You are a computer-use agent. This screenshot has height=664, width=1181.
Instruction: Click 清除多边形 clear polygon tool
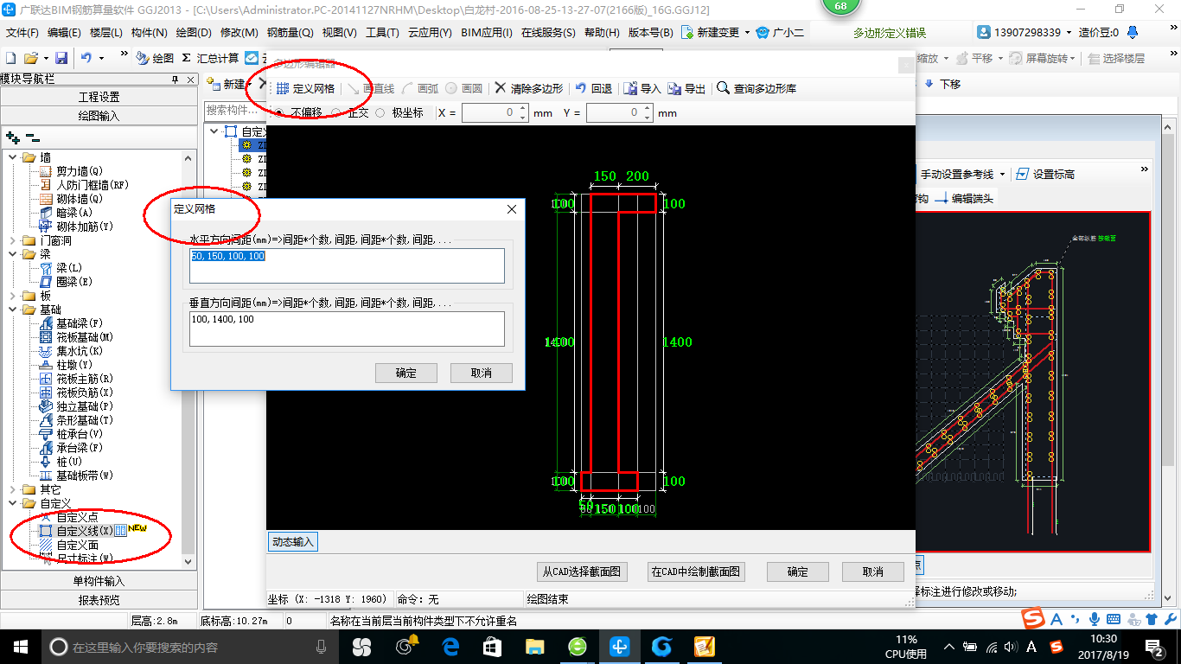[x=528, y=88]
